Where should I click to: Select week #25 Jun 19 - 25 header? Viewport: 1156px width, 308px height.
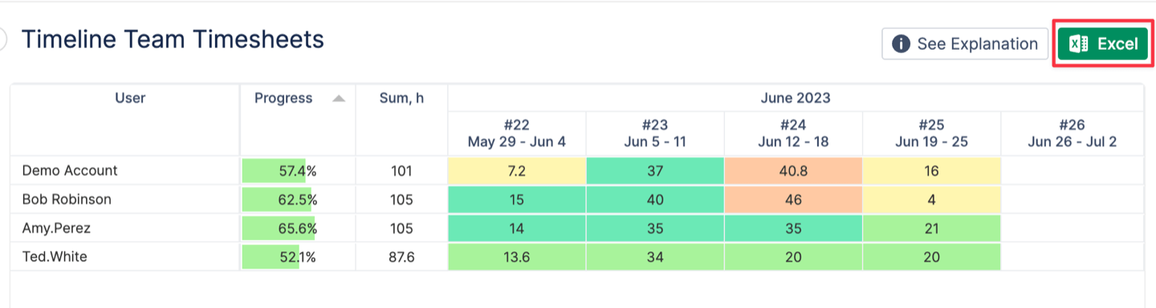(x=932, y=133)
